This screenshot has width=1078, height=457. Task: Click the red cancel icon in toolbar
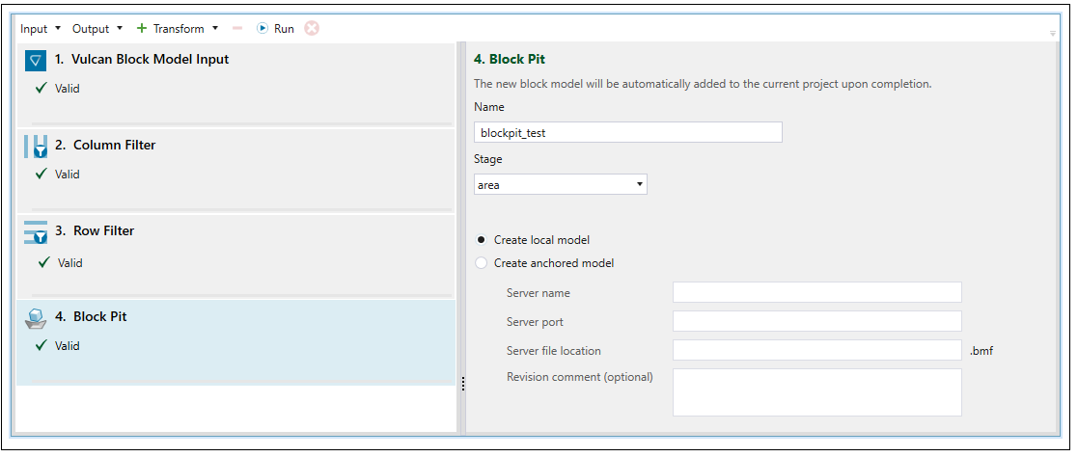pos(312,28)
